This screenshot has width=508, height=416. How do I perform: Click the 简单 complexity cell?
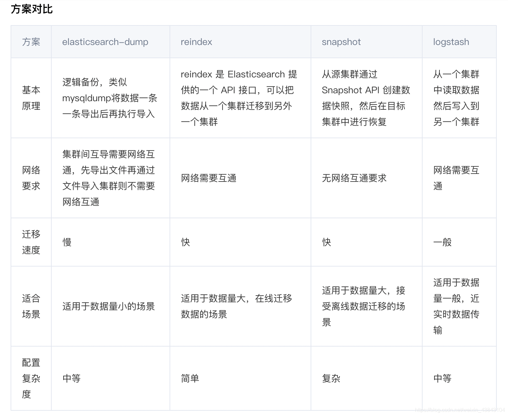point(240,378)
